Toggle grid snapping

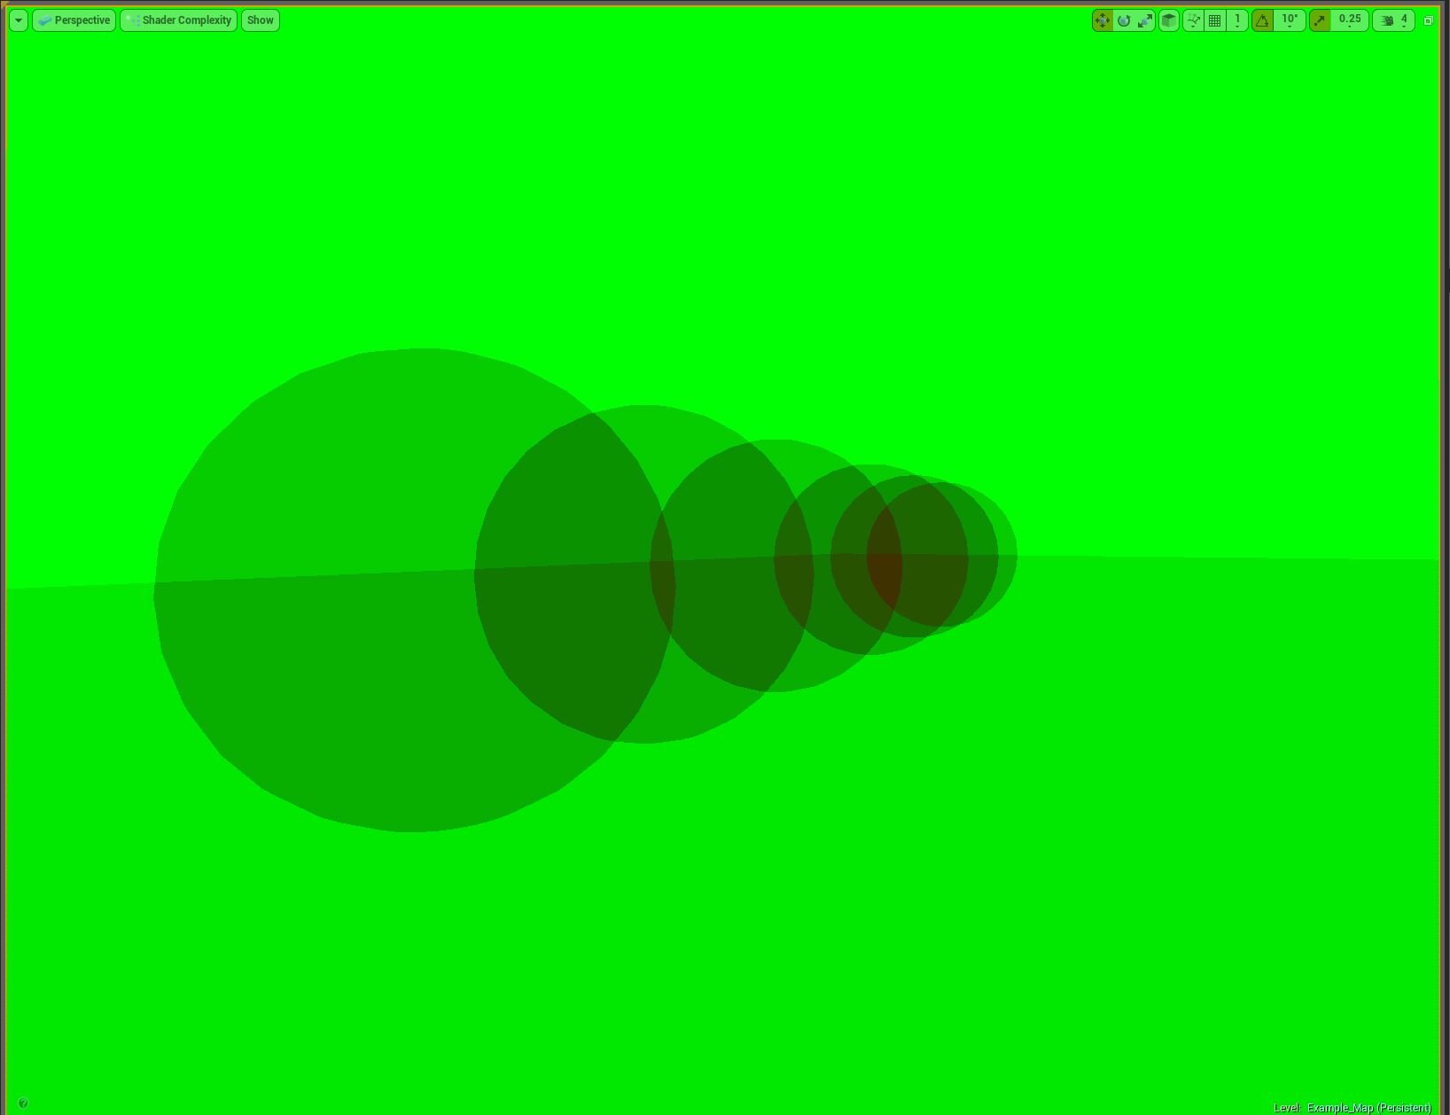[x=1214, y=19]
